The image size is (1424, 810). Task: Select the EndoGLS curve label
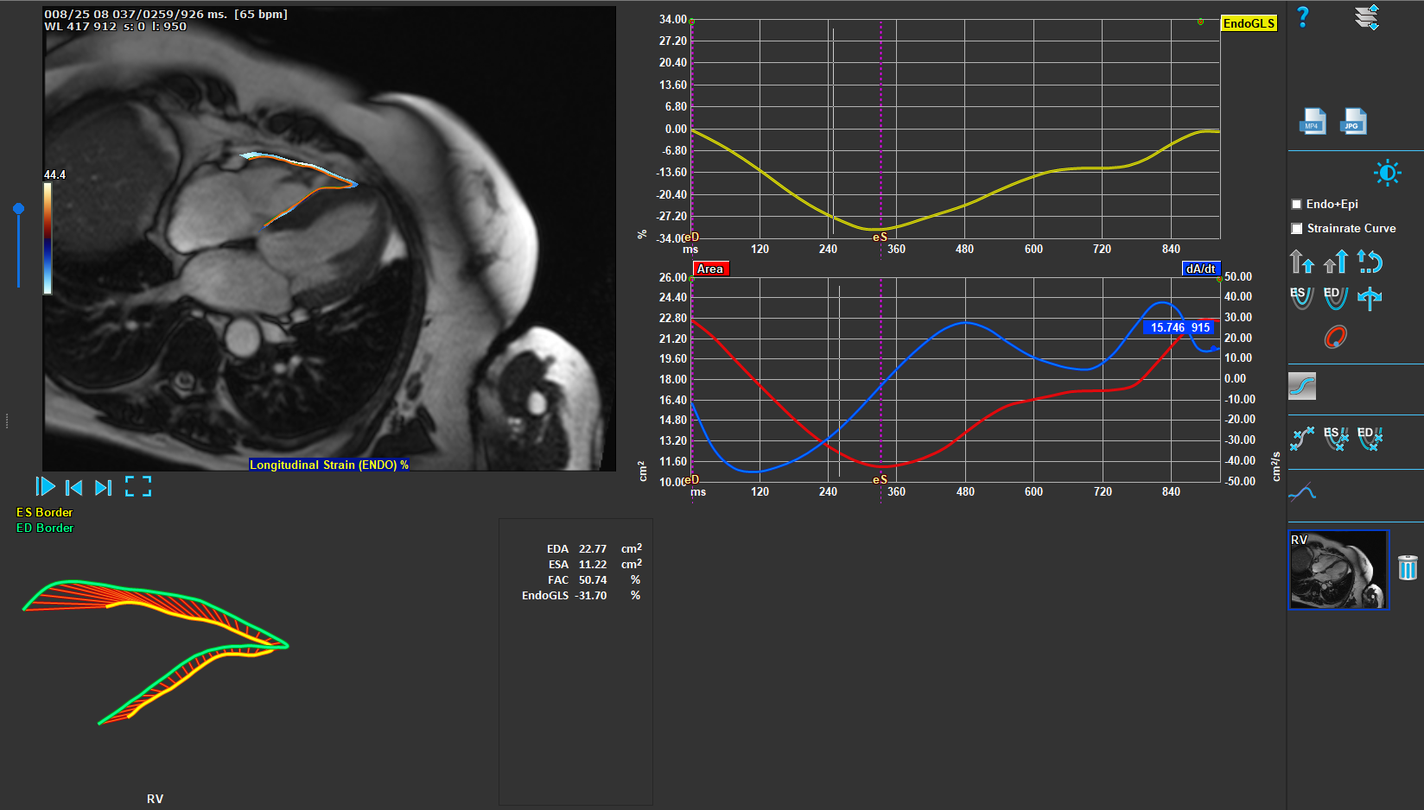pyautogui.click(x=1249, y=23)
